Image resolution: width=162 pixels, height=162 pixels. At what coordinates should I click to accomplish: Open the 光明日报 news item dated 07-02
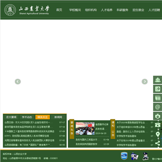[29, 140]
